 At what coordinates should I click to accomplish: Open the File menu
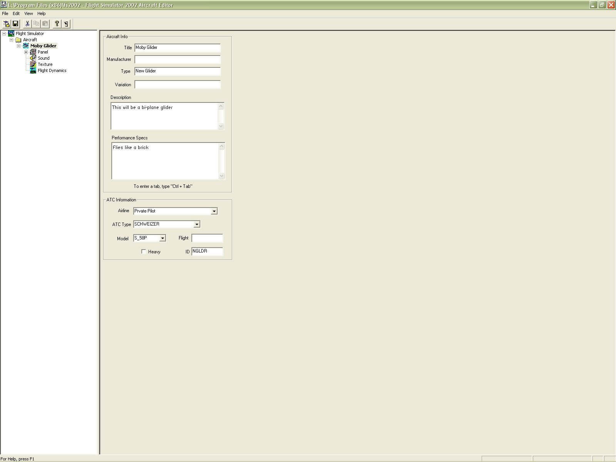coord(5,13)
